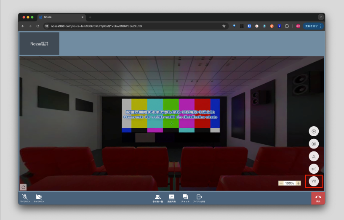Image resolution: width=344 pixels, height=220 pixels.
Task: Click the blue square extension icon
Action: 279,26
